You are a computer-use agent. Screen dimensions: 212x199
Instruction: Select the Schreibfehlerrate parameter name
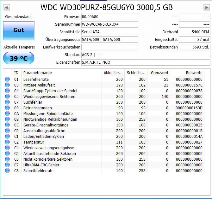pyautogui.click(x=38, y=170)
